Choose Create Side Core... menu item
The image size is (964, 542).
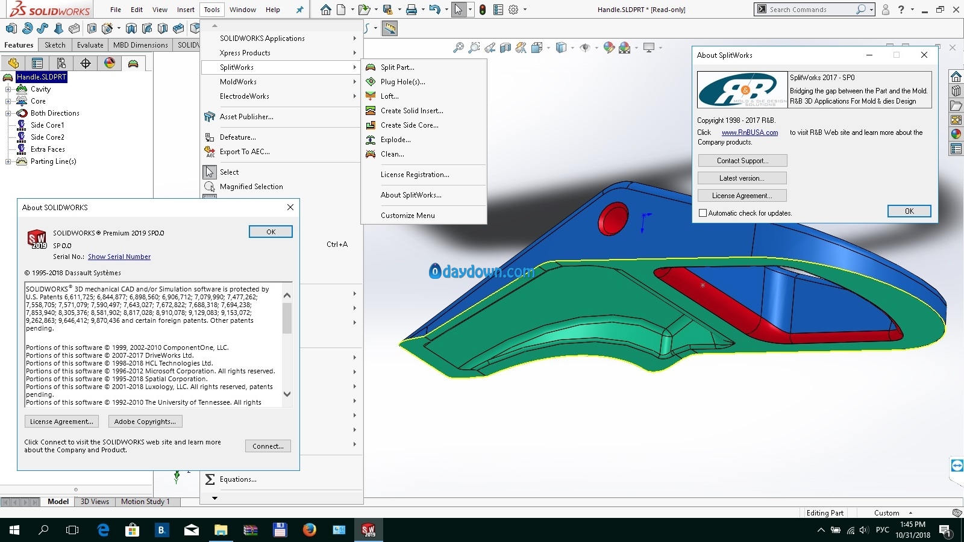(424, 125)
